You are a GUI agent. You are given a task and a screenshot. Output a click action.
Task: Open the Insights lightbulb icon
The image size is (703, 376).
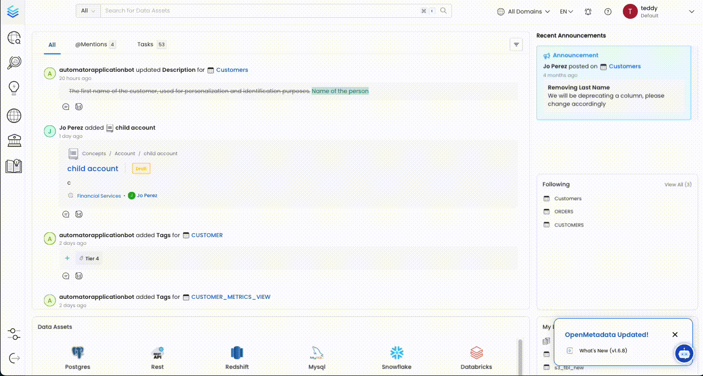coord(14,88)
